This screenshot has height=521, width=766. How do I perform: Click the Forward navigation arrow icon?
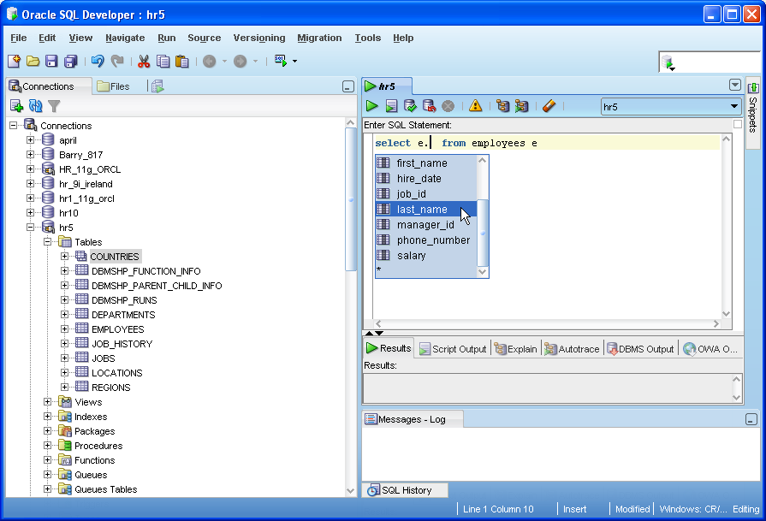[240, 61]
